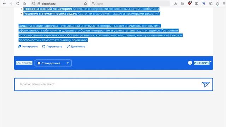Click the Дополнить expand button

pyautogui.click(x=76, y=47)
